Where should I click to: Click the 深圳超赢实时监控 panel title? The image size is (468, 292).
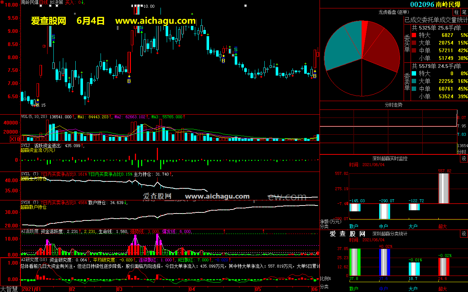click(390, 158)
